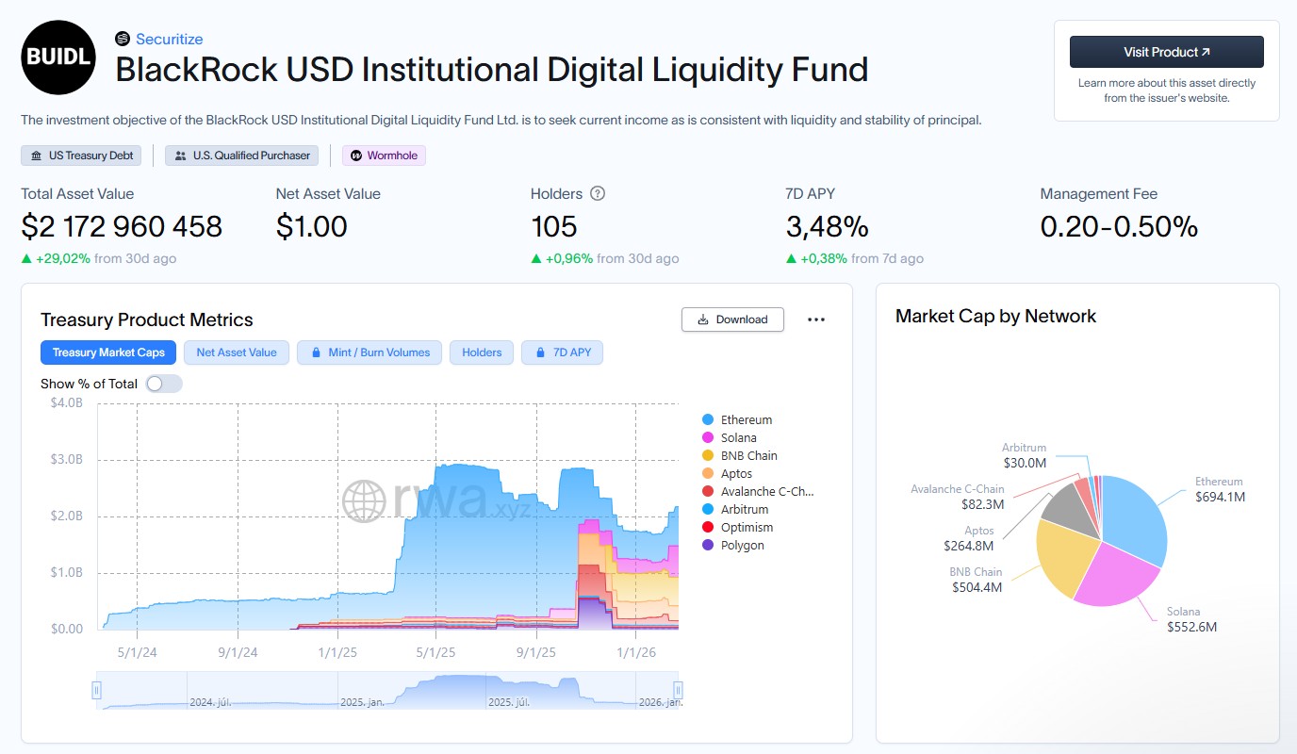Open the Securitize issuer link
This screenshot has height=754, width=1297.
click(169, 39)
